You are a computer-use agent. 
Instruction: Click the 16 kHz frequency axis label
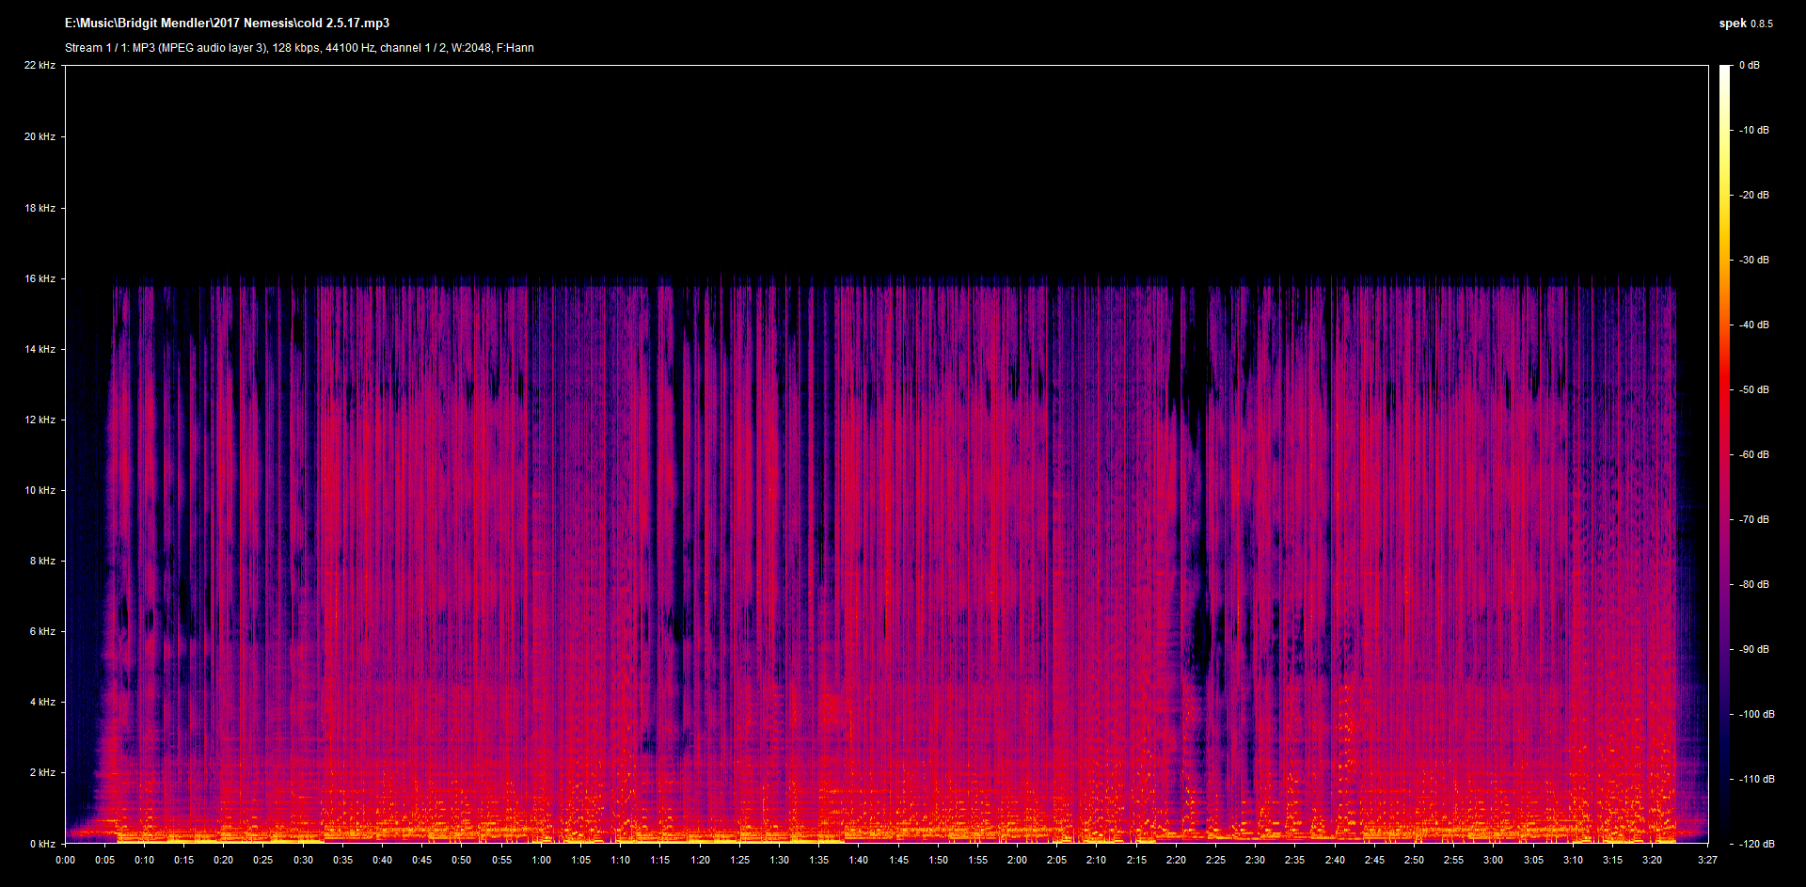coord(40,278)
